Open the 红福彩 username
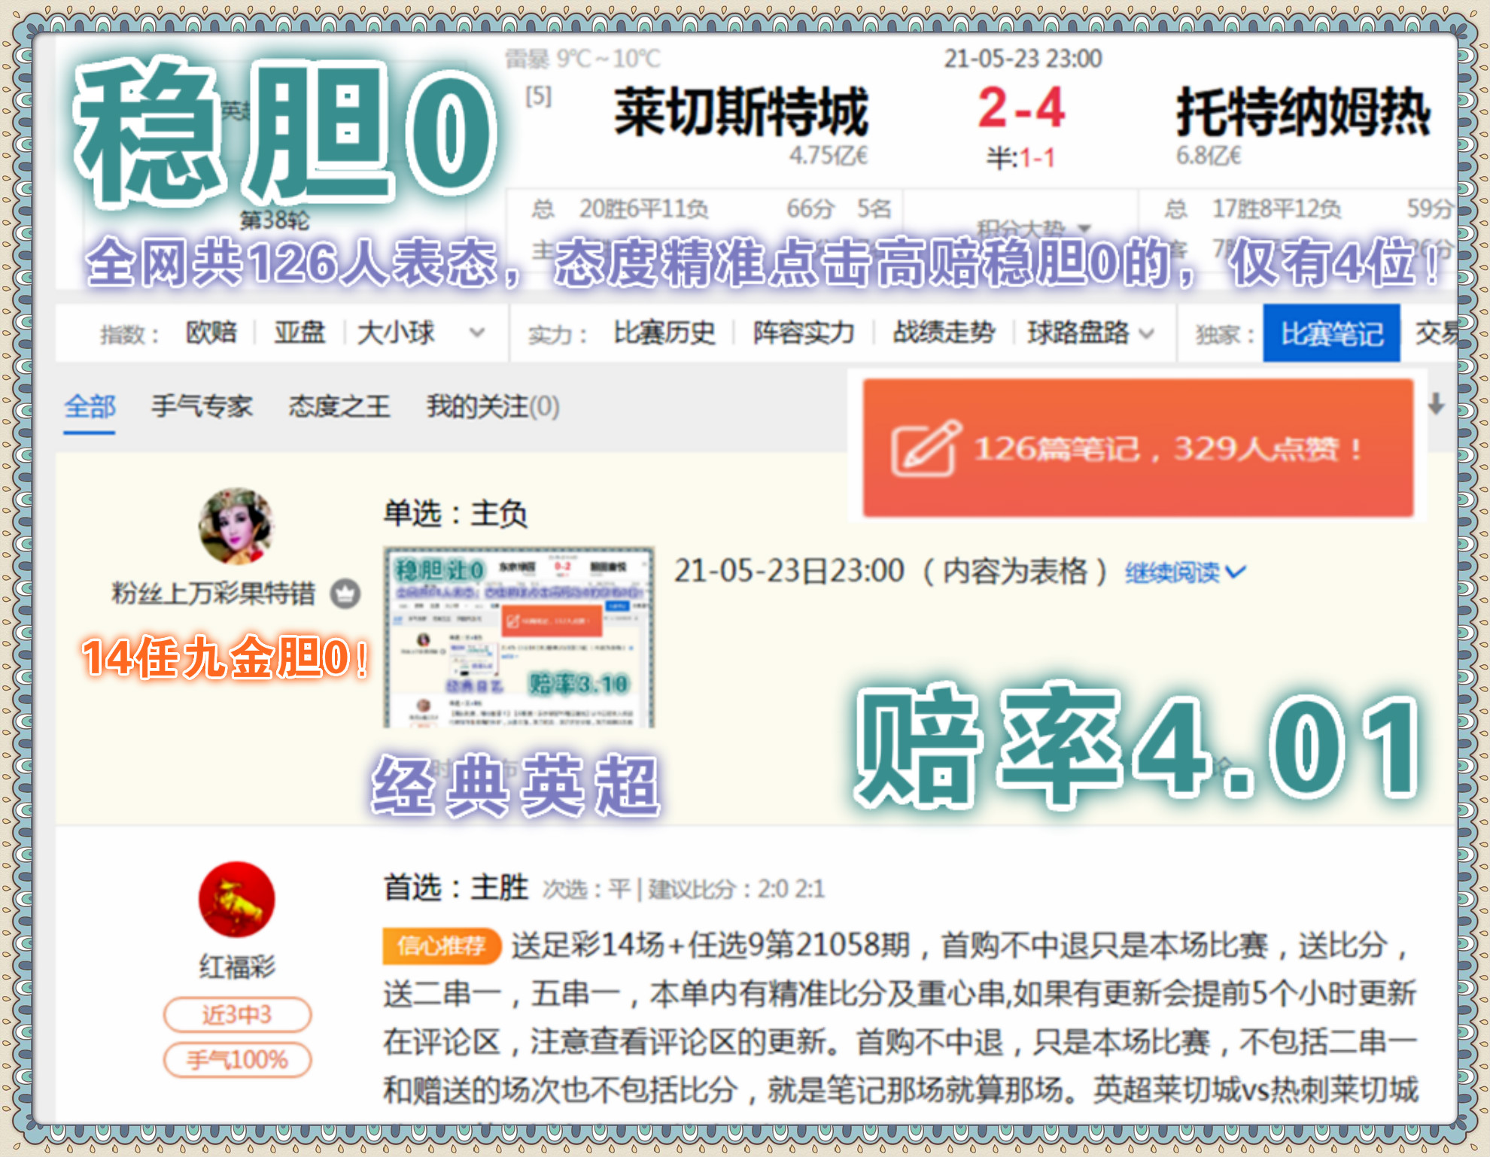This screenshot has height=1157, width=1490. click(x=236, y=967)
